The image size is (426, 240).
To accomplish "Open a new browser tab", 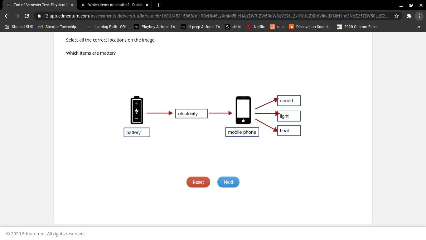I will pos(159,5).
